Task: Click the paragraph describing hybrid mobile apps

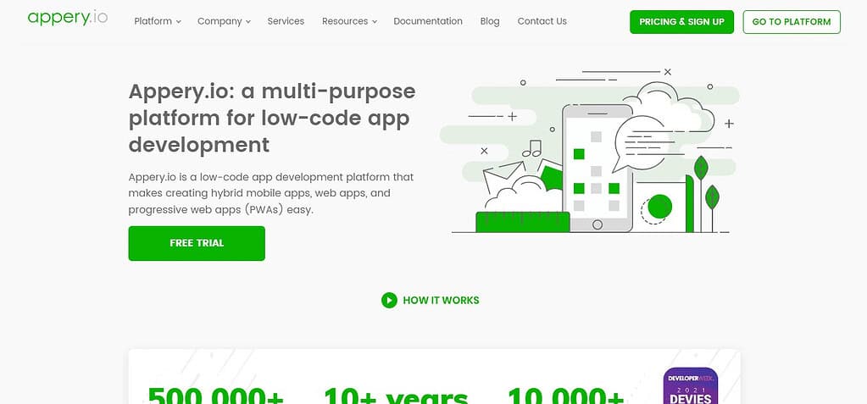Action: (271, 193)
